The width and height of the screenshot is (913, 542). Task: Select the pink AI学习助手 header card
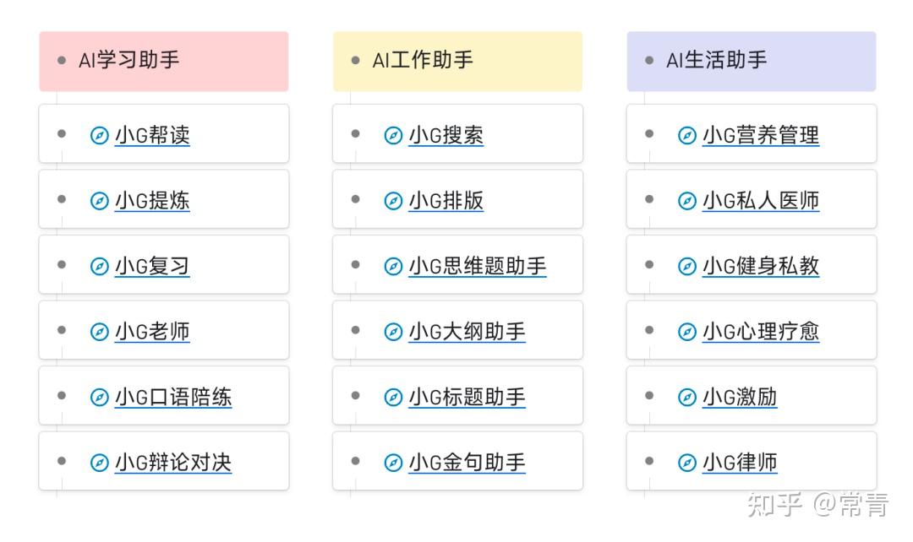(164, 61)
